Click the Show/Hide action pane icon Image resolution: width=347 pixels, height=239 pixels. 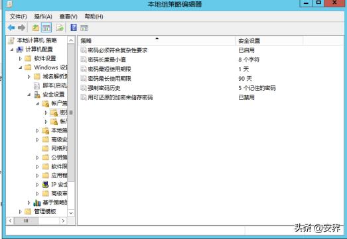pos(84,28)
